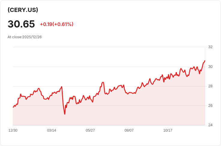Screen dimensions: 221x146
Task: Click the 10/17 date label on x-axis
Action: [x=168, y=130]
